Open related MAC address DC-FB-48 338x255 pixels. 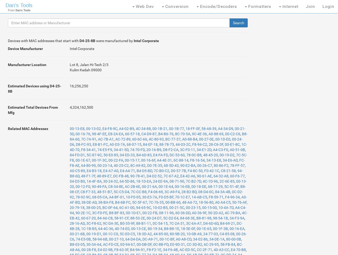[121, 176]
